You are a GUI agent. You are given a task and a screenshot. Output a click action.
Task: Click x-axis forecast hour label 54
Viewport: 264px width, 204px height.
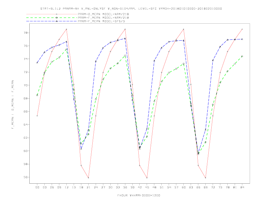(x=169, y=187)
